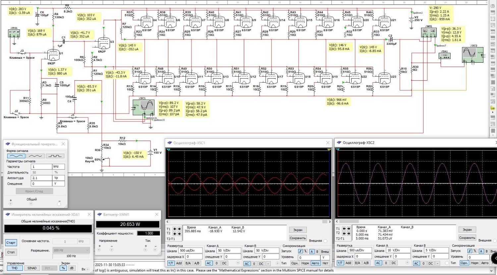Move XSC1 cursor T1 right
This screenshot has height=275, width=497.
pos(179,229)
